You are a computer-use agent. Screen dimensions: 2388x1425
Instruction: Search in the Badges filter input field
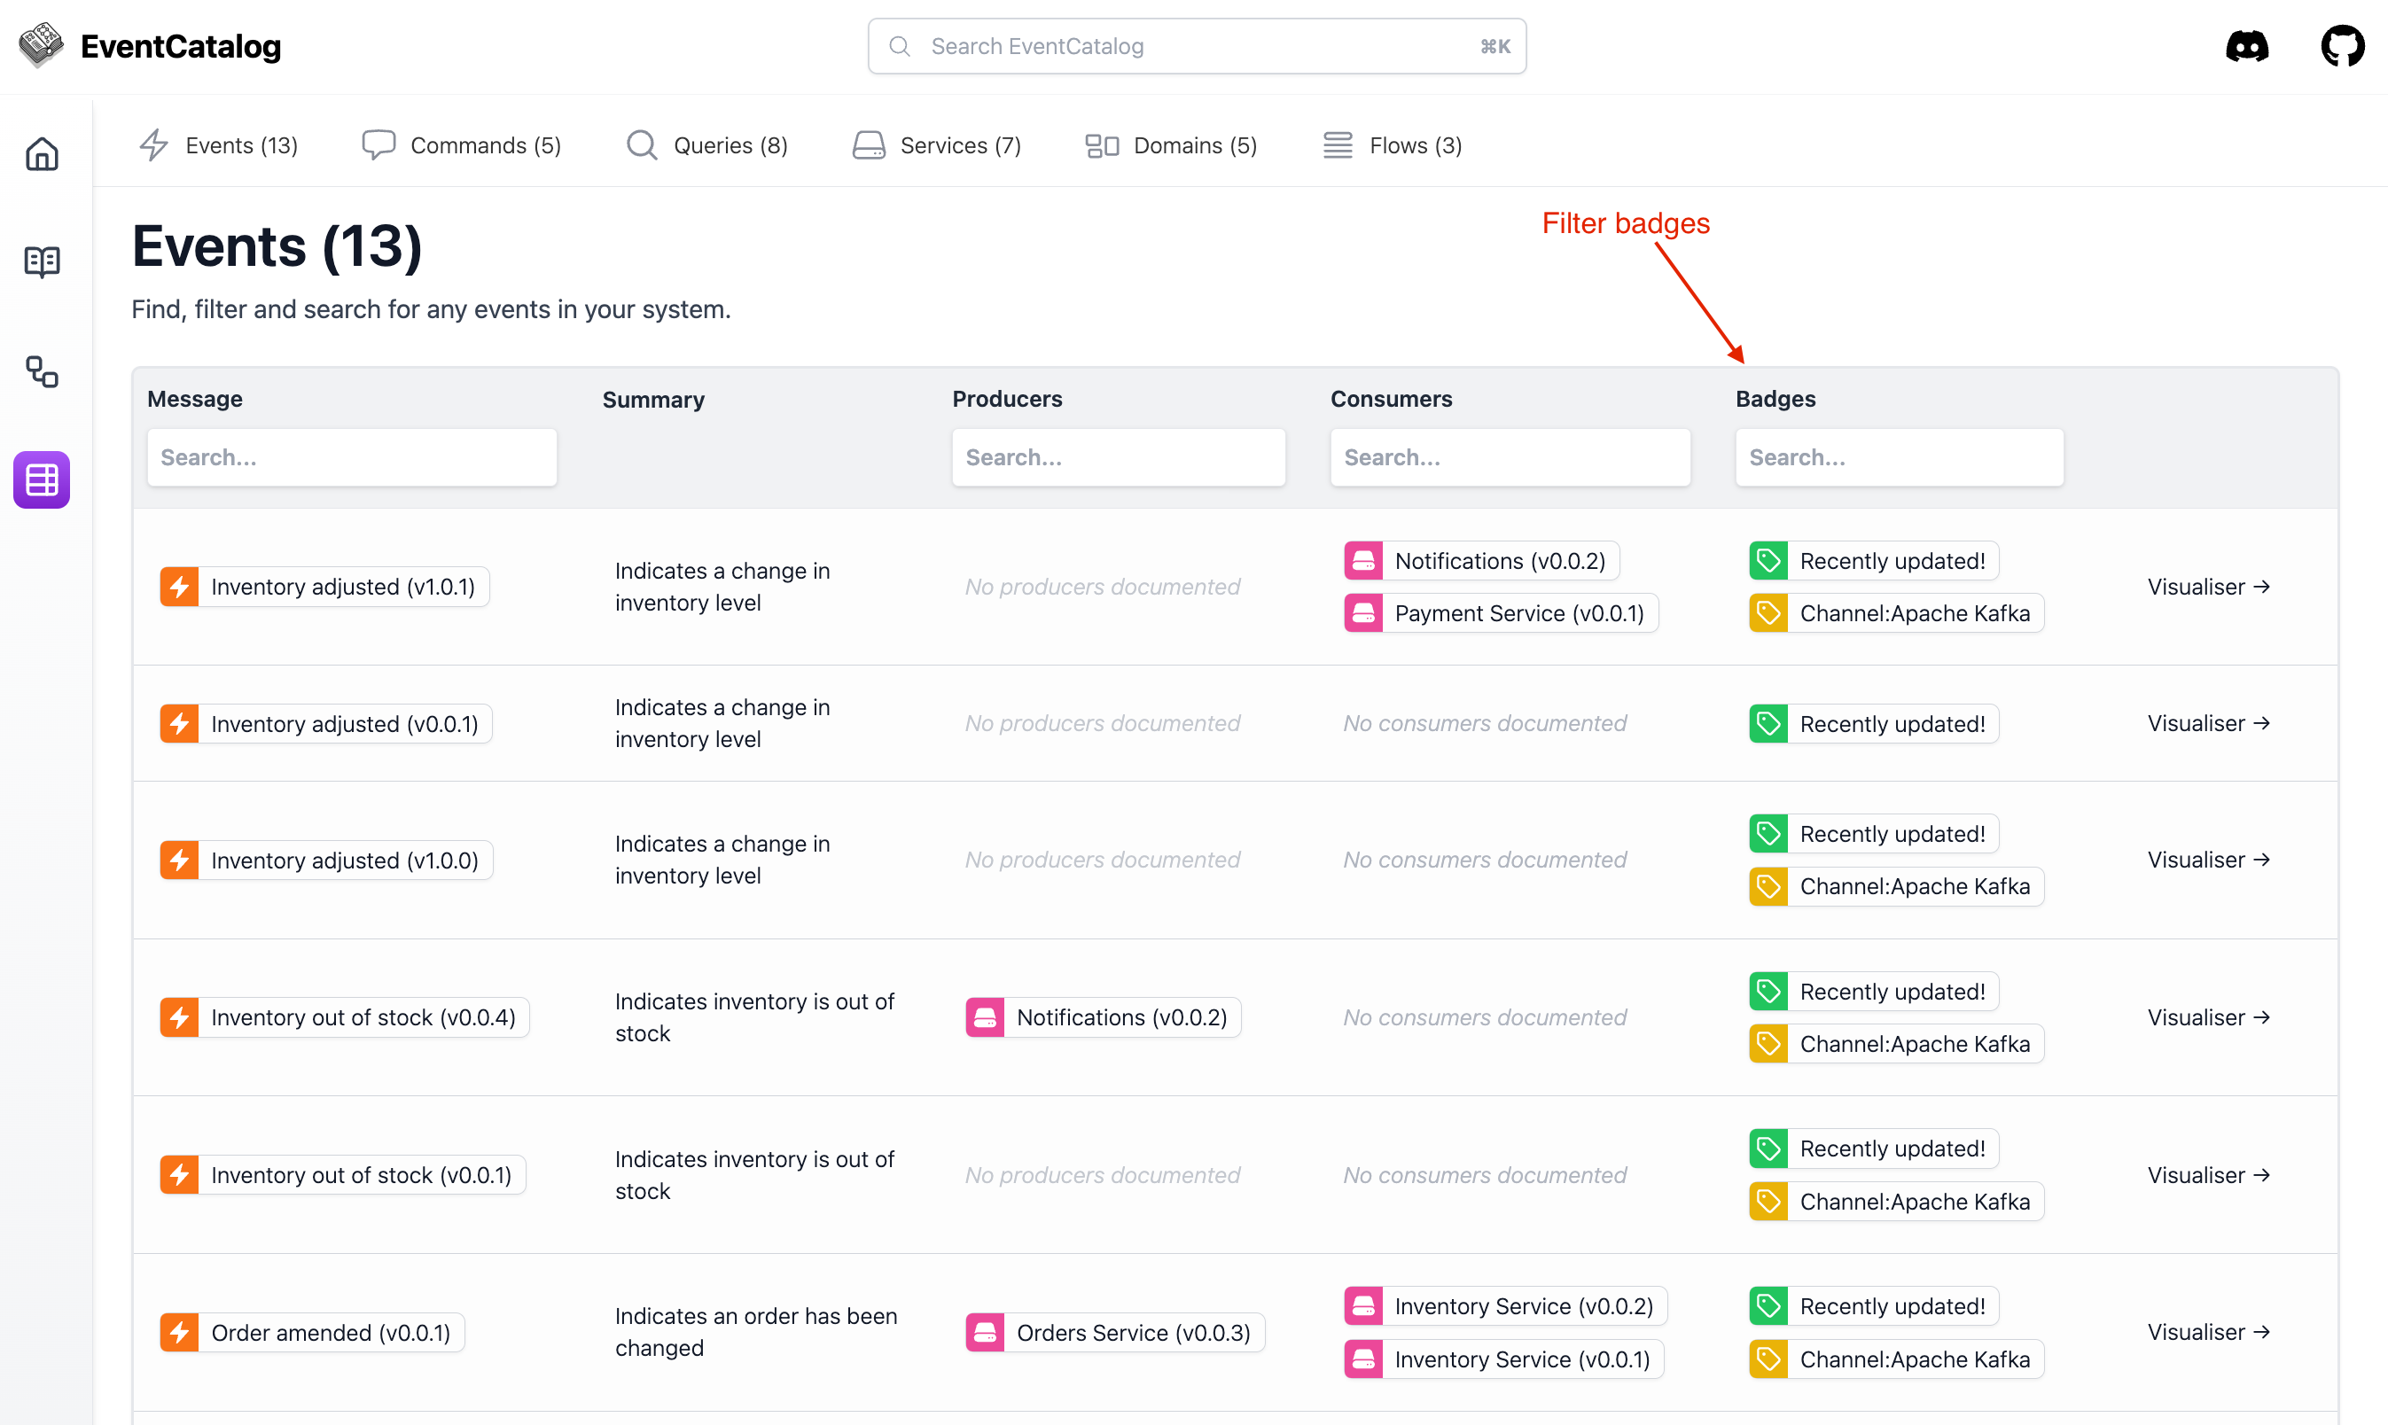click(1900, 456)
